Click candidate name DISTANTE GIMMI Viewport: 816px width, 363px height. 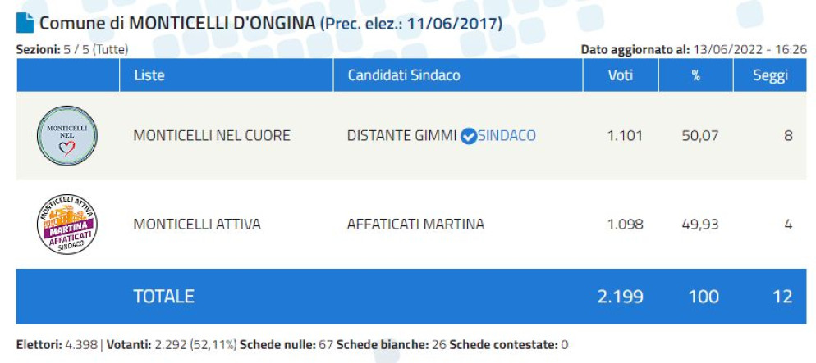401,136
